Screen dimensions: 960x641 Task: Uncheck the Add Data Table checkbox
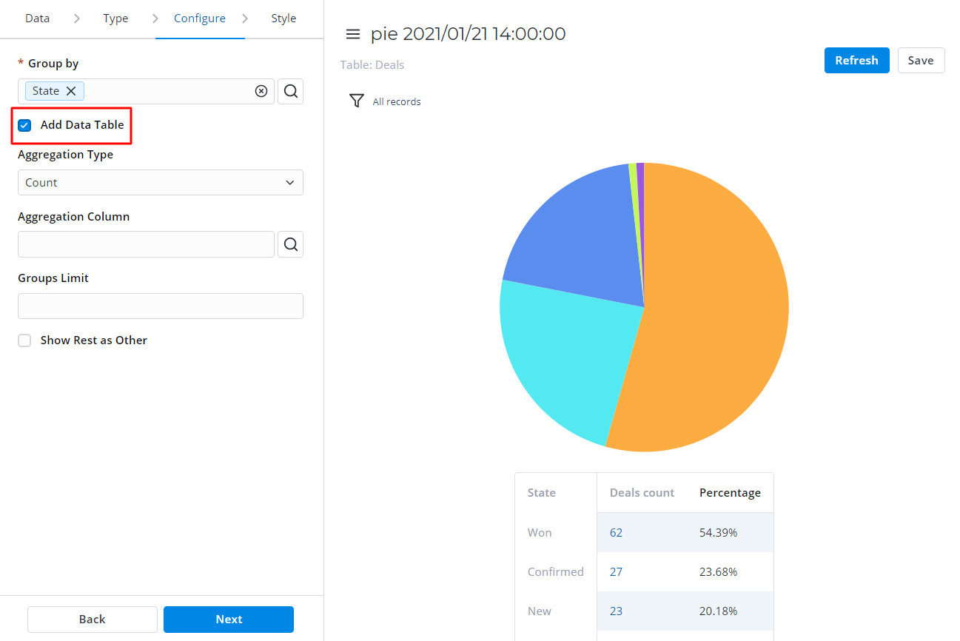(x=24, y=125)
